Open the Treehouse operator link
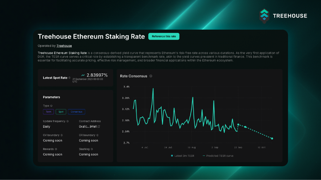 click(x=64, y=46)
